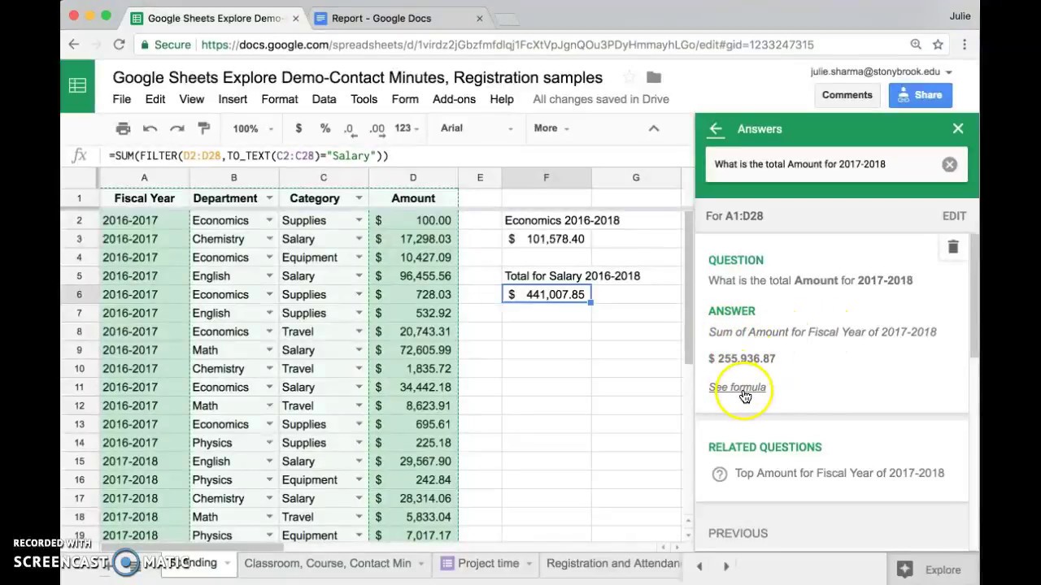The image size is (1041, 585).
Task: Select the Paint format roller icon
Action: 204,128
